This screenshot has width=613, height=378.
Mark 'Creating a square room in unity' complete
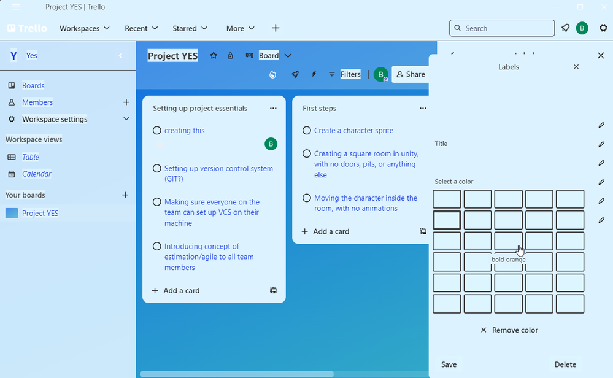[307, 153]
